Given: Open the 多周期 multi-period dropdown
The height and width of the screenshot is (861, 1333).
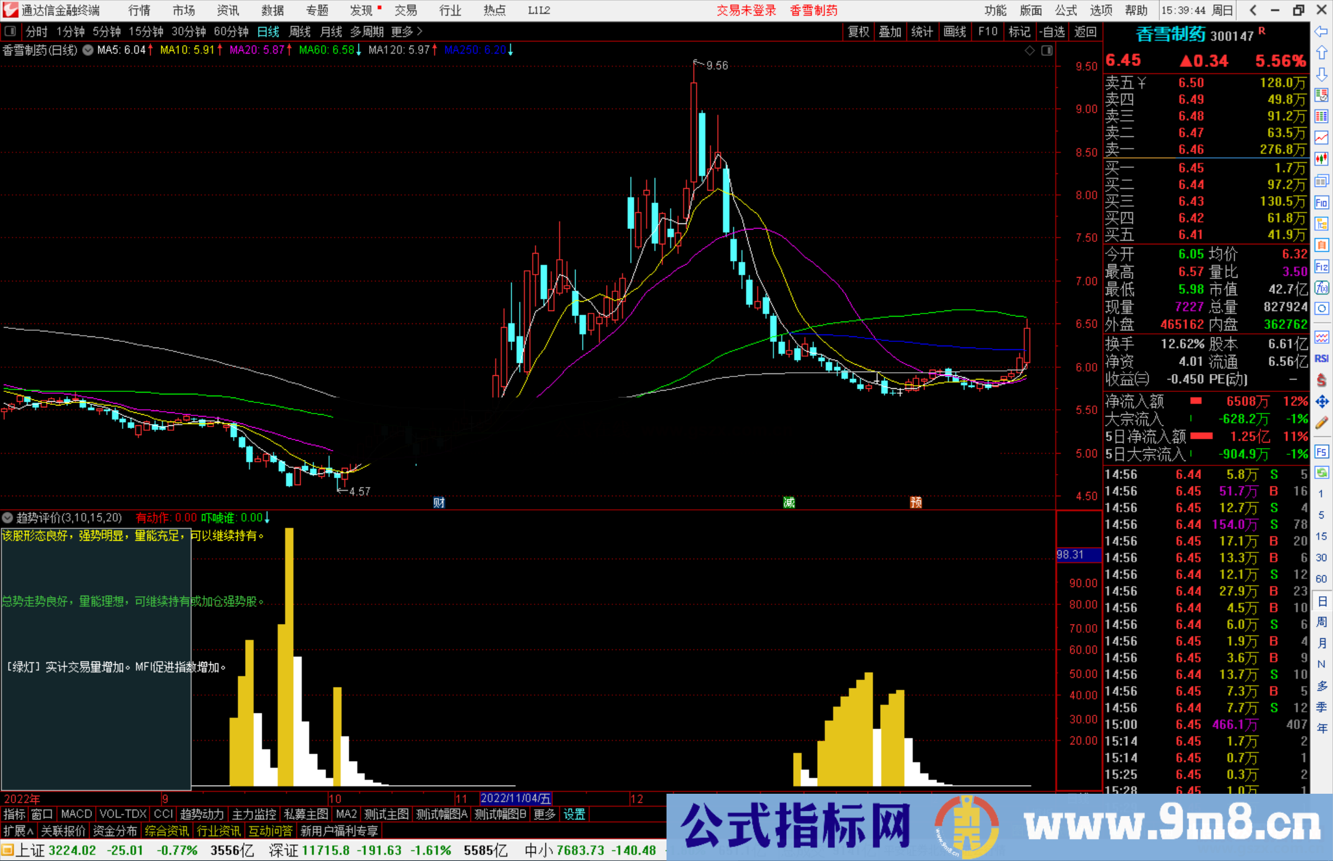Looking at the screenshot, I should 367,31.
